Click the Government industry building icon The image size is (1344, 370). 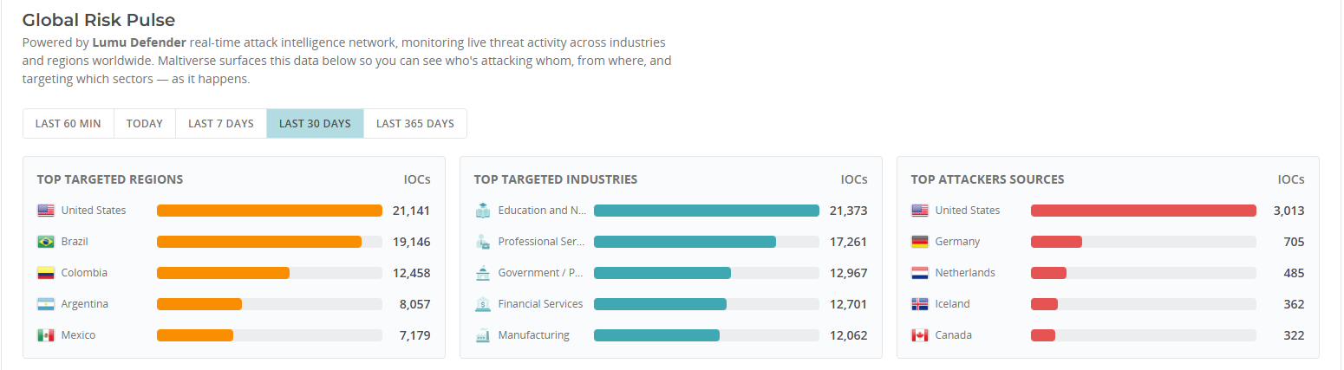tap(483, 273)
